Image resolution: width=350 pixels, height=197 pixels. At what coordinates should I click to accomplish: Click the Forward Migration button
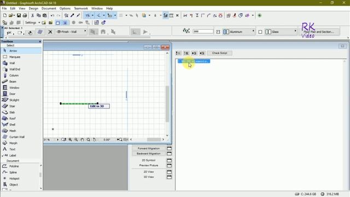tap(149, 148)
